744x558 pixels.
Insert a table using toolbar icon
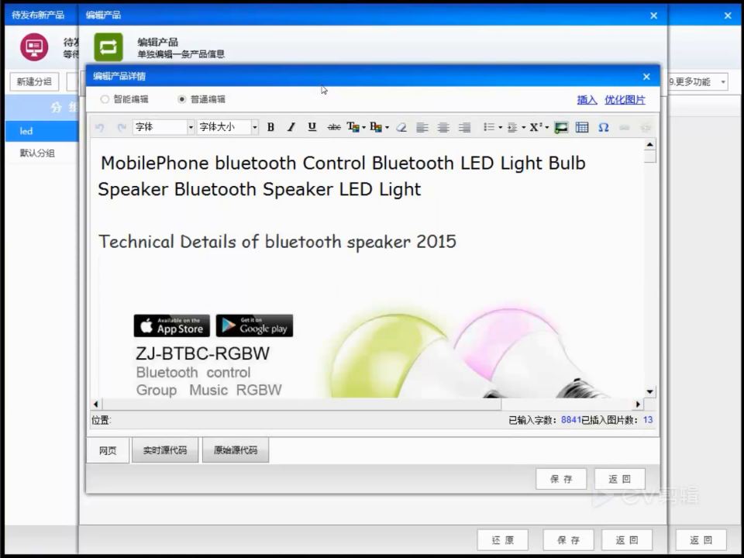[582, 127]
